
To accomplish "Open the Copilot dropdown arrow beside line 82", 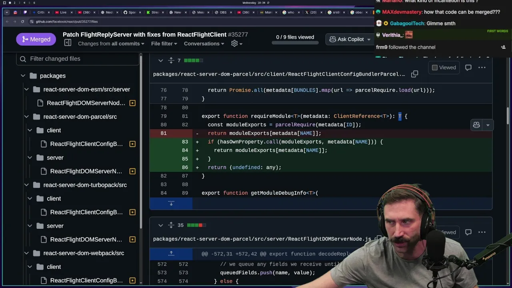I will [x=488, y=125].
